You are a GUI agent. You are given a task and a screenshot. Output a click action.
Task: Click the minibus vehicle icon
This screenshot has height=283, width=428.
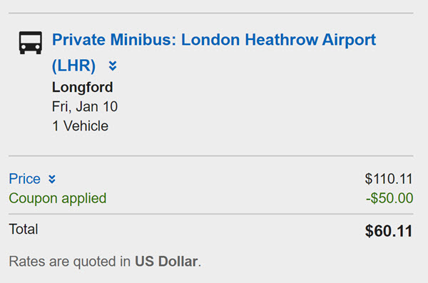click(x=30, y=43)
